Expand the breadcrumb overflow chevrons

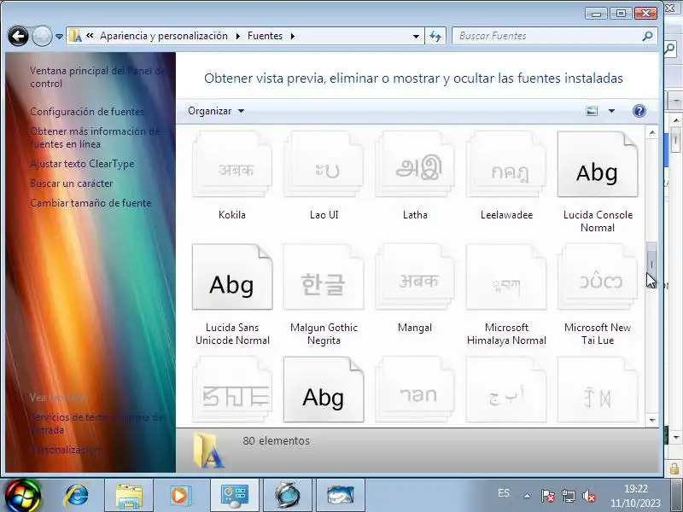coord(90,36)
